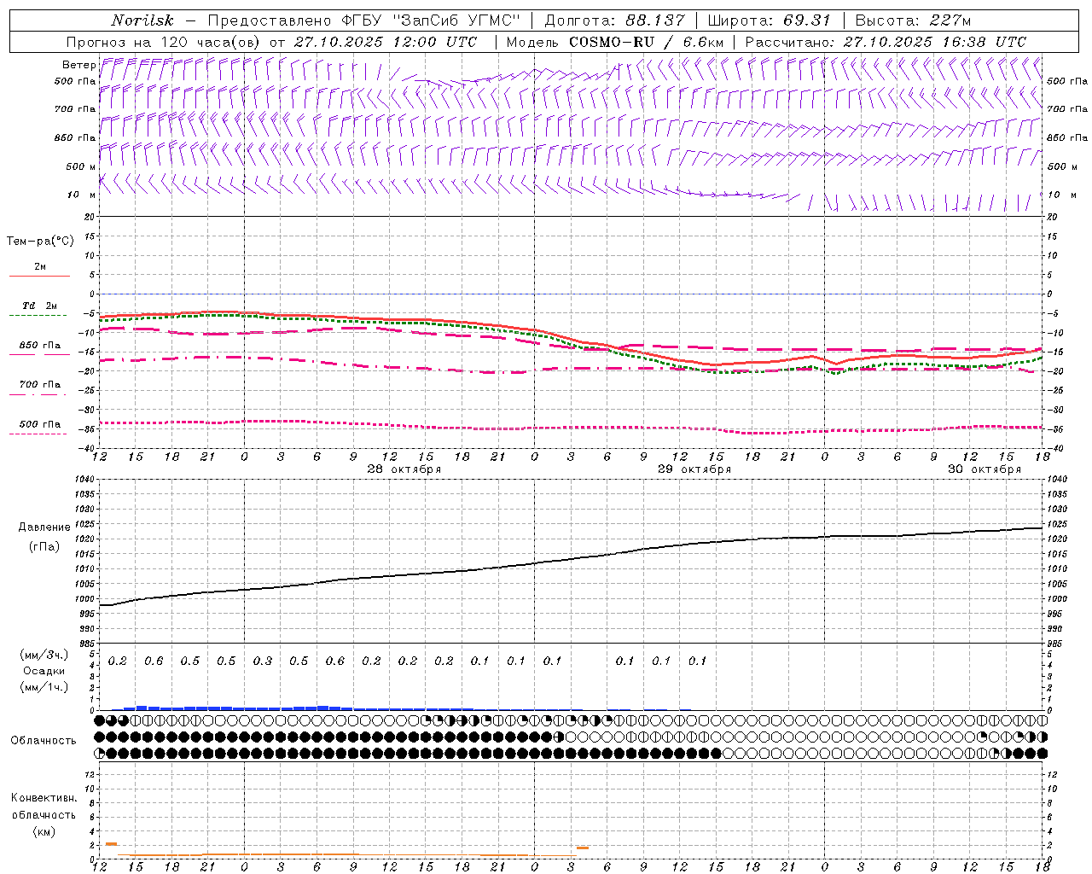The height and width of the screenshot is (874, 1092).
Task: Click the '700 гПа' temperature legend entry
Action: (x=40, y=385)
